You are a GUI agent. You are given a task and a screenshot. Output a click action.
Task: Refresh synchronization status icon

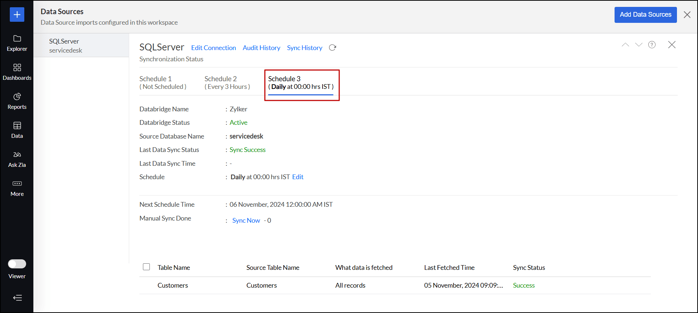(x=332, y=48)
